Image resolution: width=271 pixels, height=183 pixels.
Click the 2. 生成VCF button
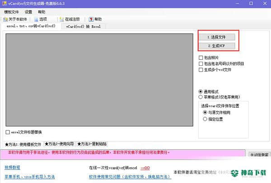(x=217, y=46)
